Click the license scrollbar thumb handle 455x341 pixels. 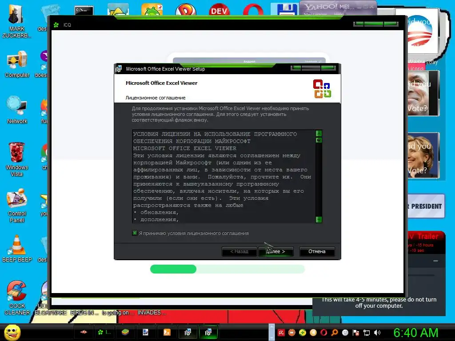coord(319,140)
